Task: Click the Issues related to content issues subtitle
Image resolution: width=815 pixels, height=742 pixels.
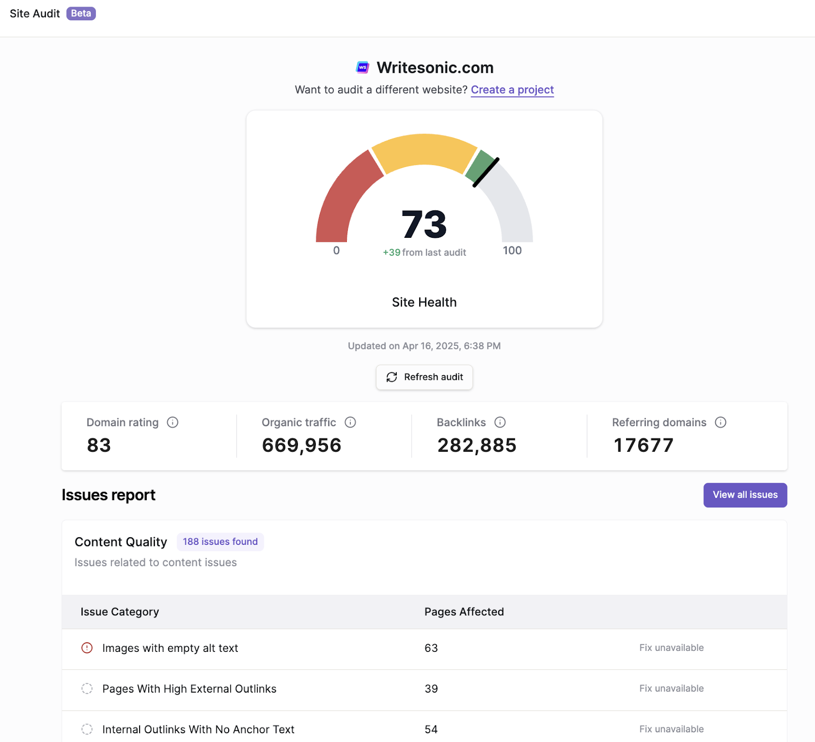Action: click(155, 563)
